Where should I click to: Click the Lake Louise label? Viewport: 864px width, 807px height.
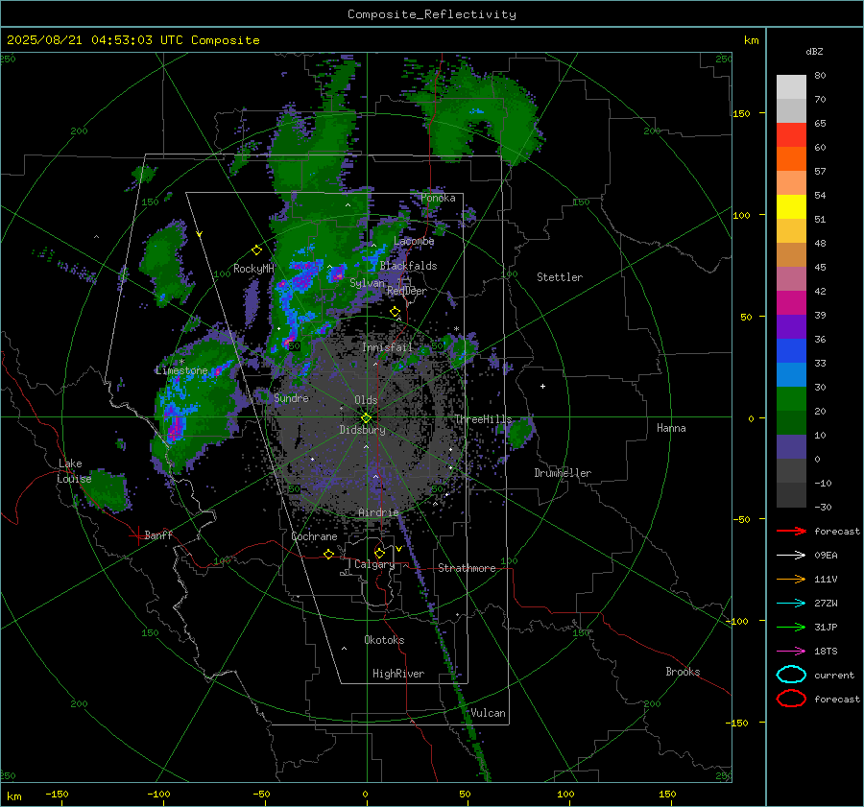74,471
